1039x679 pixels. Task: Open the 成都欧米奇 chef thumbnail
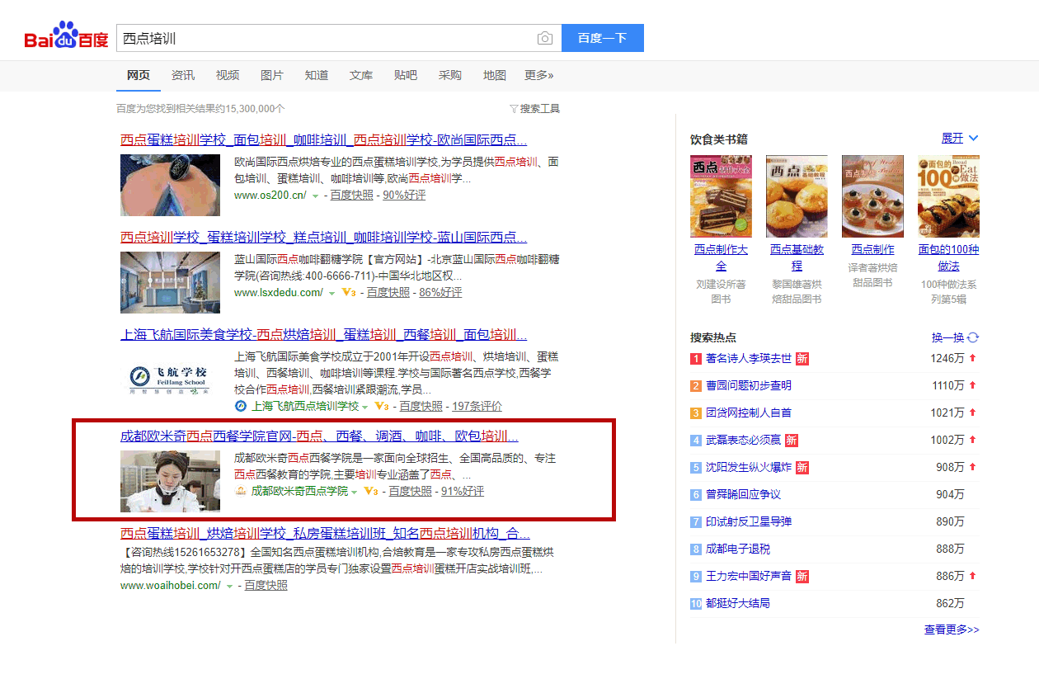(x=170, y=481)
